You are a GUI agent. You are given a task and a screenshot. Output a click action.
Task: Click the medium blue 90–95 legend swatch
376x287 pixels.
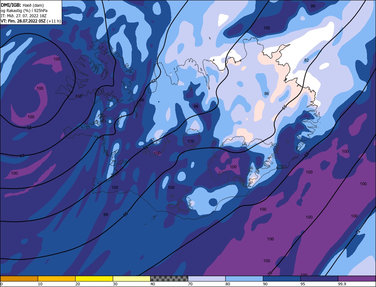coord(282,279)
